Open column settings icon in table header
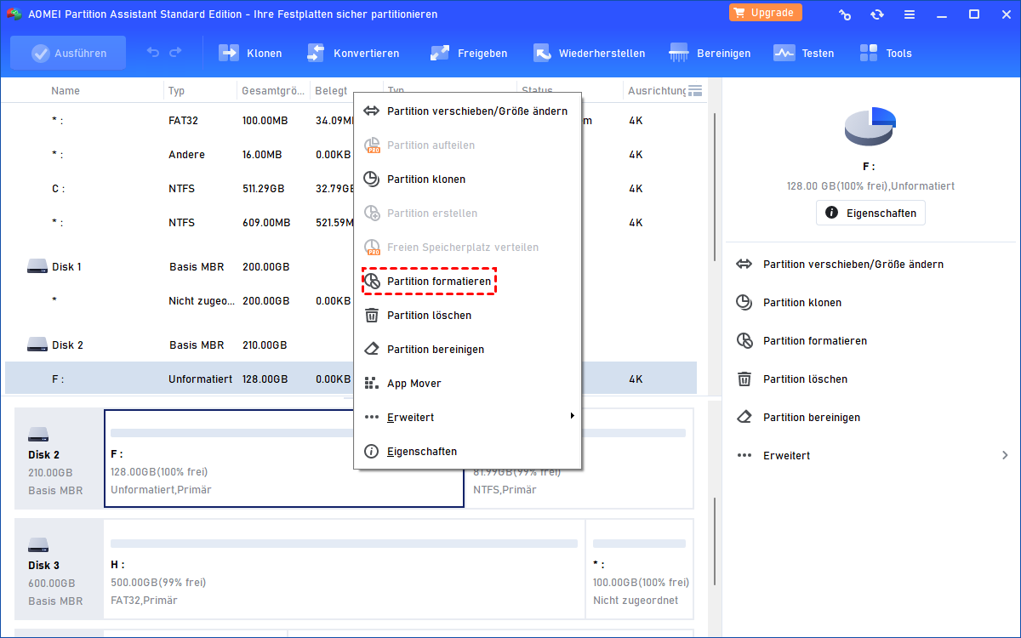The width and height of the screenshot is (1021, 638). [x=695, y=90]
